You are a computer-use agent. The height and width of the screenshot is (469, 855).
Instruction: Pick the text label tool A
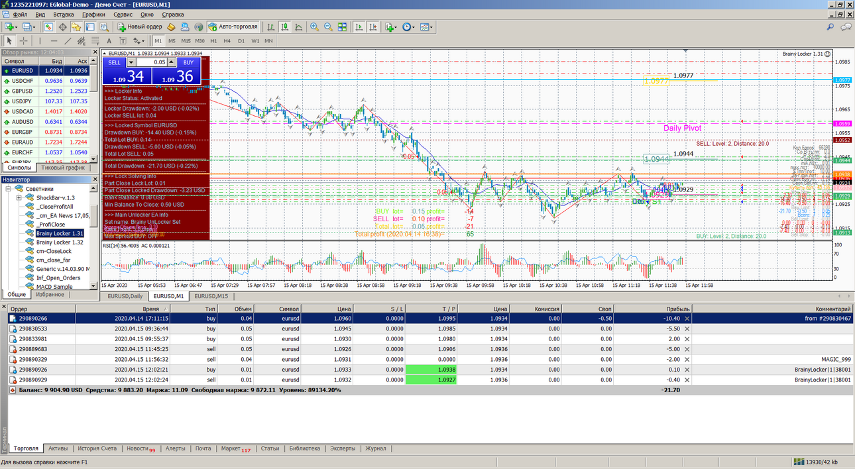pyautogui.click(x=109, y=41)
